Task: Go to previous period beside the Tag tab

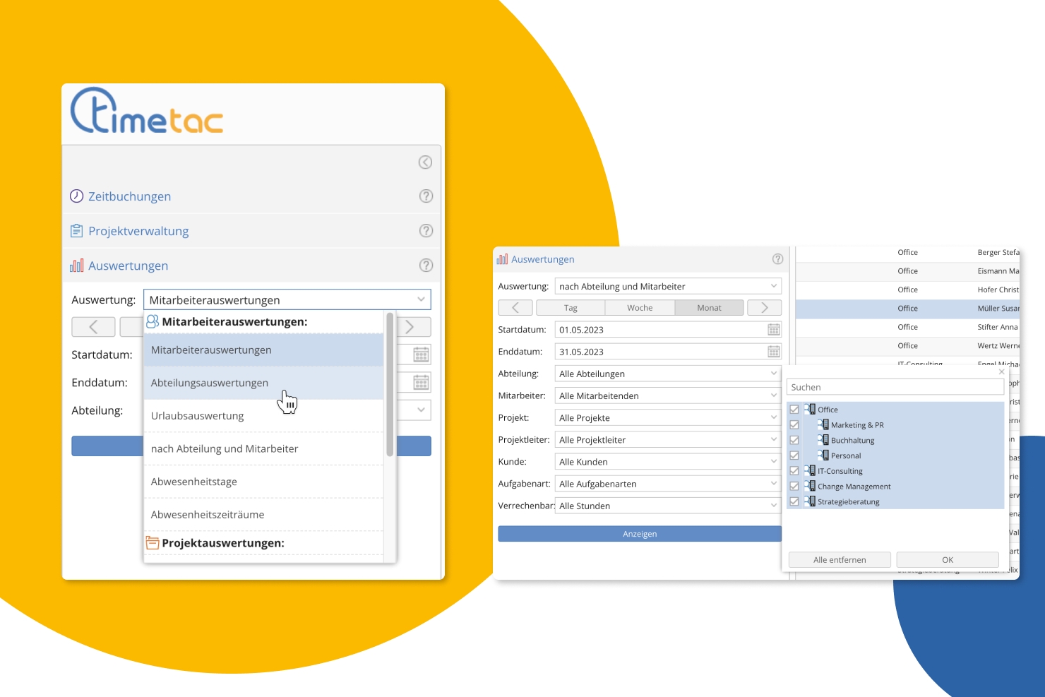Action: (515, 308)
